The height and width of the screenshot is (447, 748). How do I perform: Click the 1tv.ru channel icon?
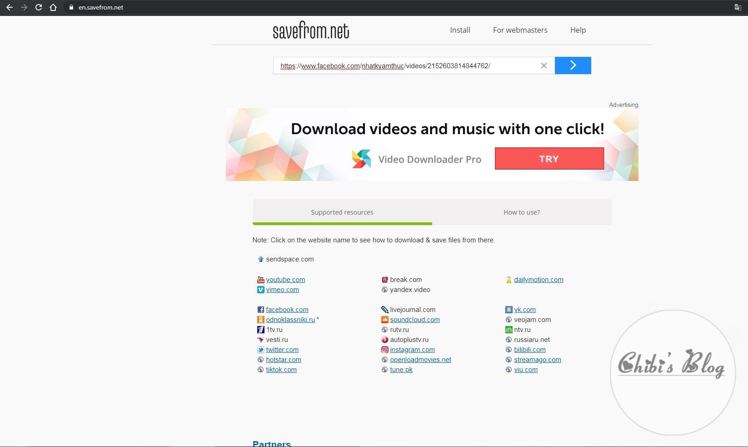point(260,330)
